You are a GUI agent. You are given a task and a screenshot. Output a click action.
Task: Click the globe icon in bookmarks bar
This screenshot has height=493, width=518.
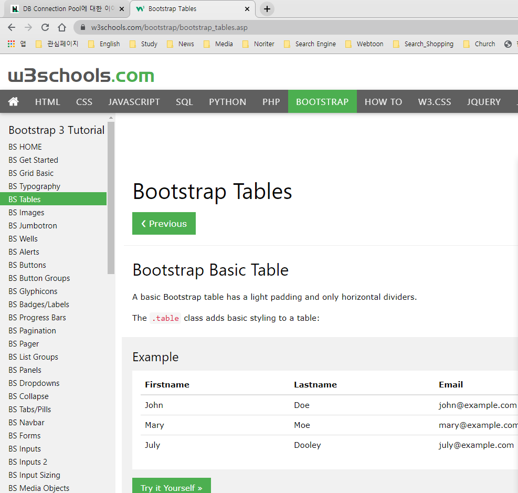click(x=508, y=44)
